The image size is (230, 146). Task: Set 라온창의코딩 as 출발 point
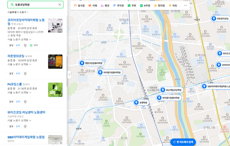tap(11, 74)
